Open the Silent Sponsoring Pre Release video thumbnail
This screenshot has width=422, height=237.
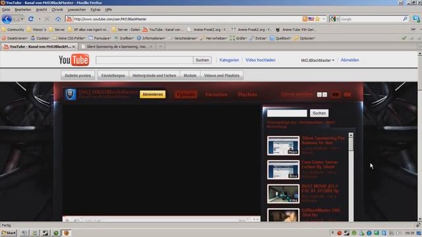pos(283,145)
